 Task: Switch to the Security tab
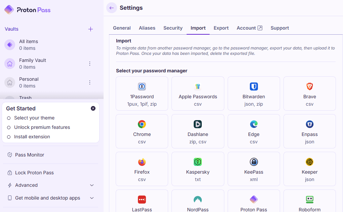173,28
